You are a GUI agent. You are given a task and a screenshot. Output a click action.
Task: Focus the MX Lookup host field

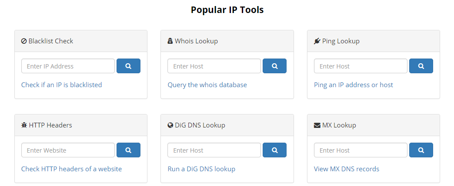click(361, 150)
